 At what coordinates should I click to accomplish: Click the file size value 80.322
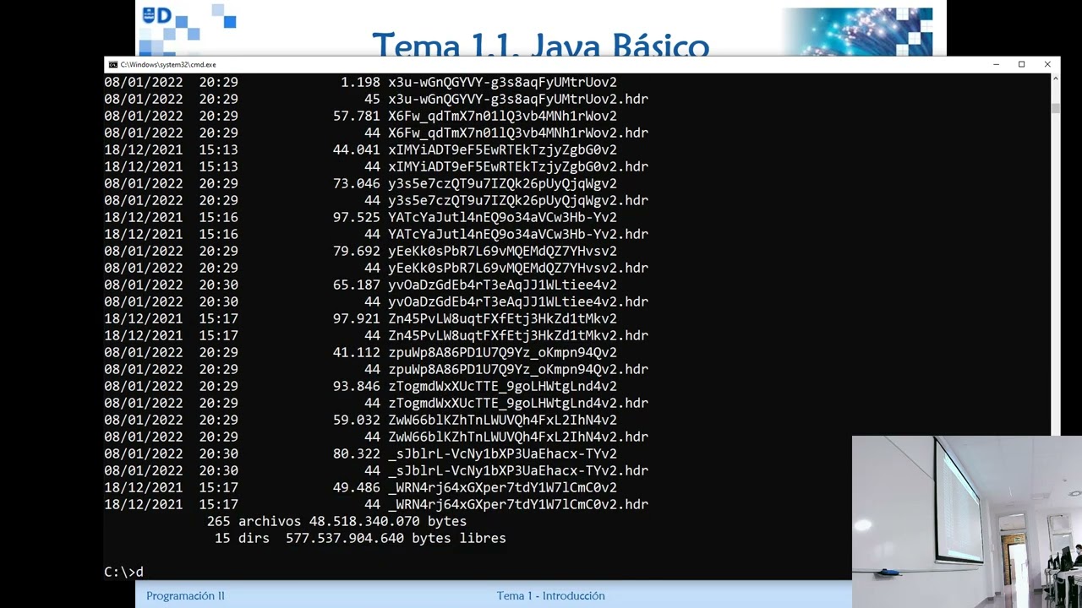(x=357, y=453)
